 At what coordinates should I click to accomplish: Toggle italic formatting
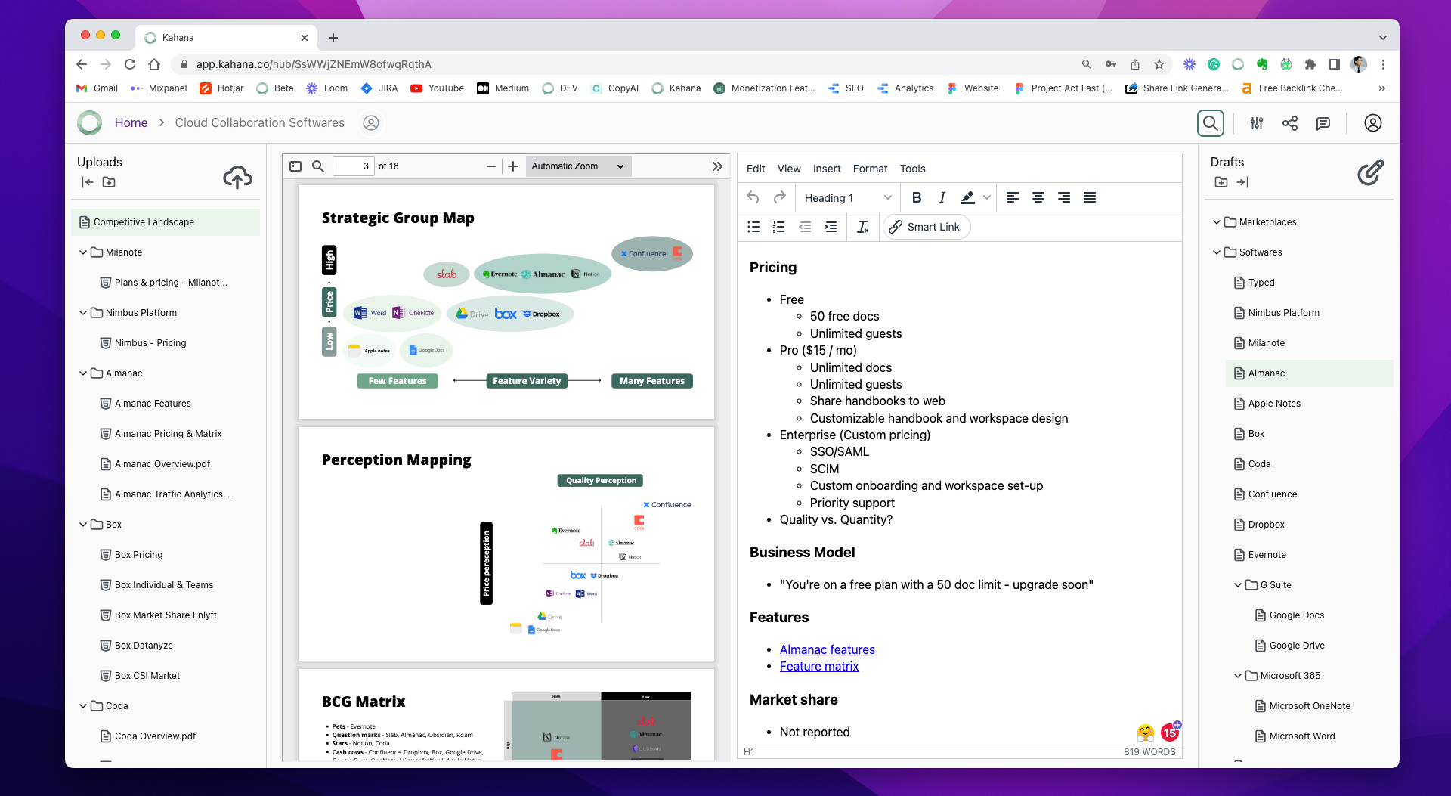click(x=942, y=197)
